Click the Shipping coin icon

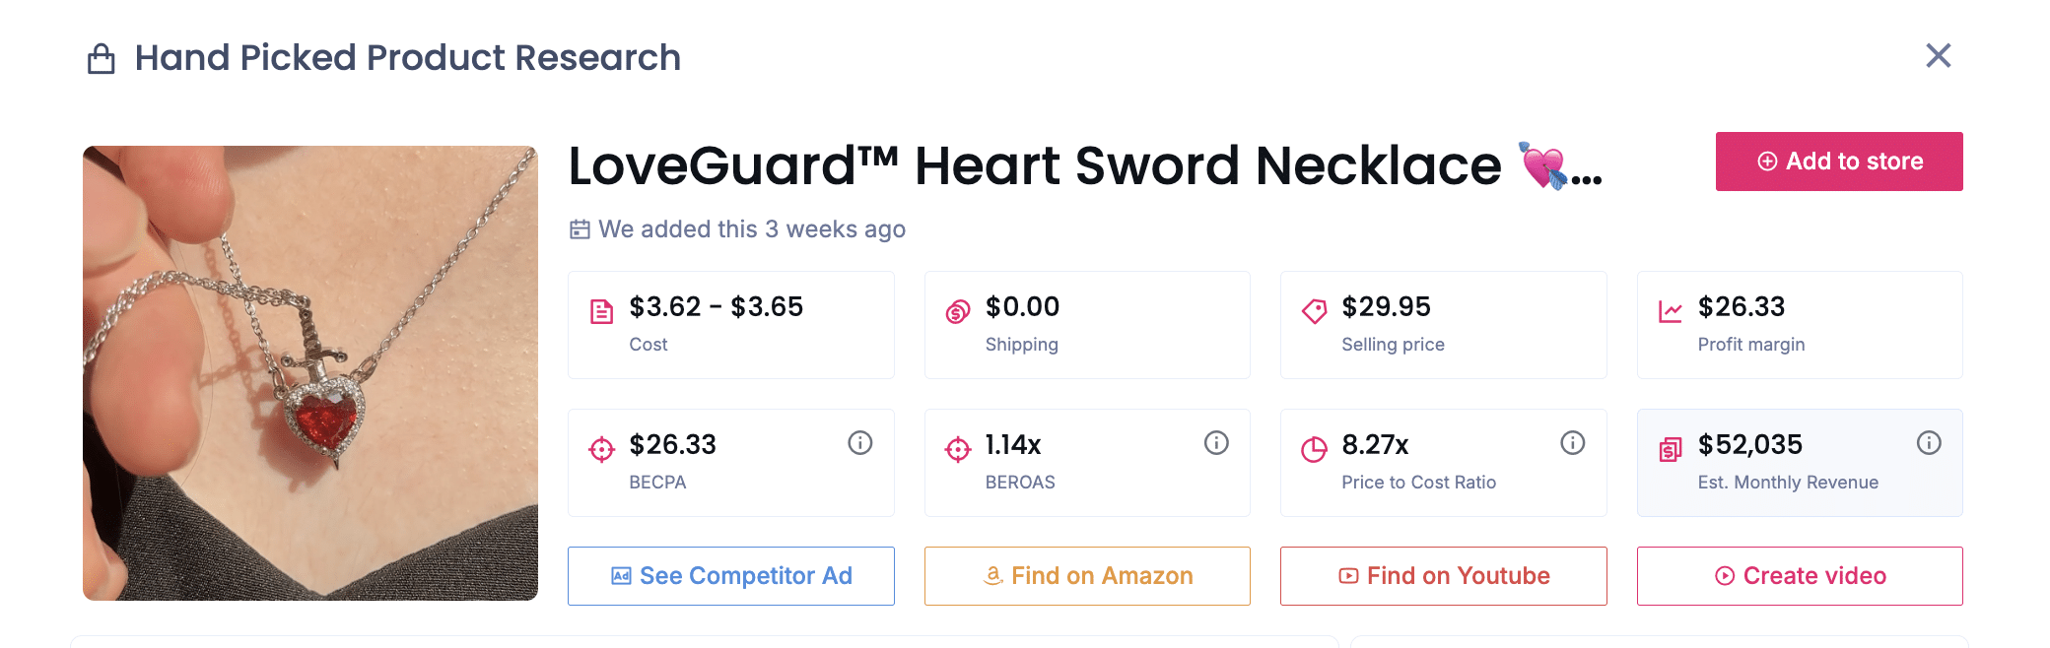click(x=957, y=312)
